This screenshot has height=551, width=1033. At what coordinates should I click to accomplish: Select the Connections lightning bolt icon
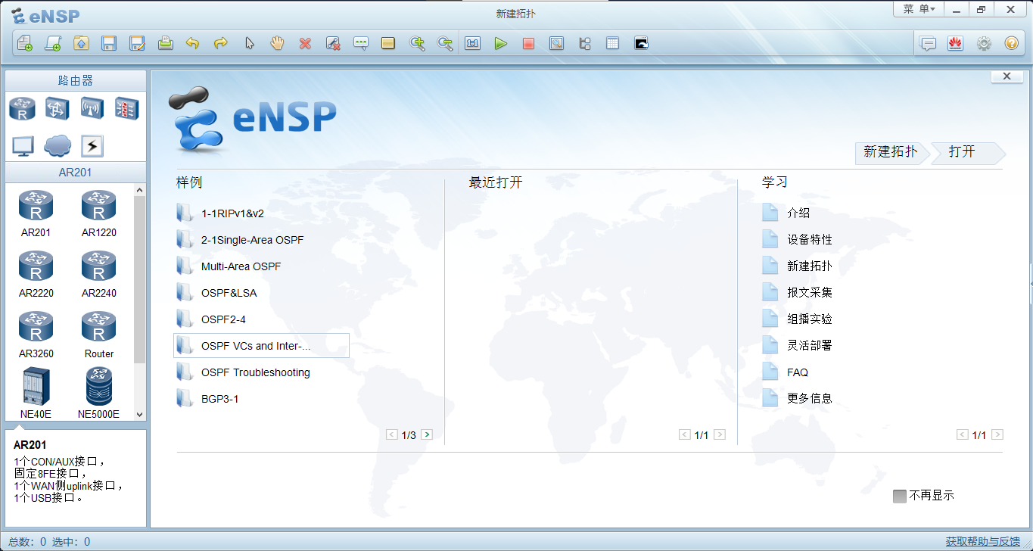click(92, 146)
